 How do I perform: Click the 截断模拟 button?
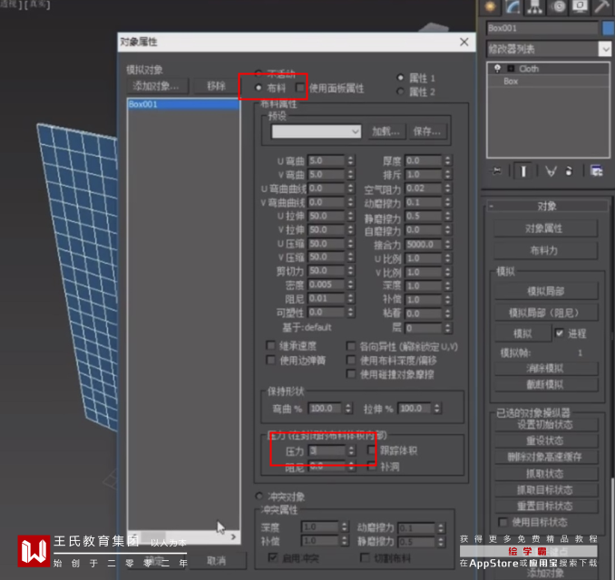click(x=545, y=384)
